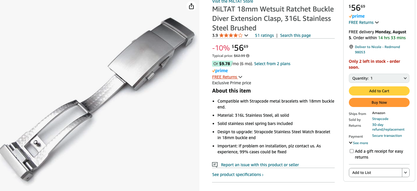Open the Quantity dropdown
This screenshot has height=191, width=417.
click(x=379, y=78)
